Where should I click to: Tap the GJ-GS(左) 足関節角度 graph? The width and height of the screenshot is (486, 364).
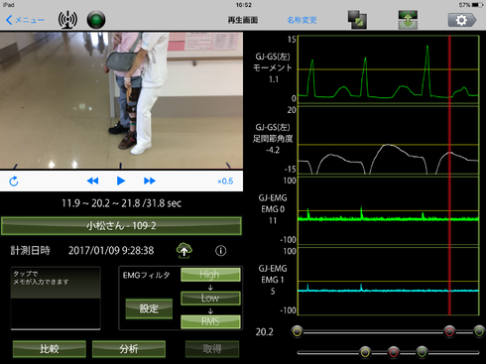(389, 140)
